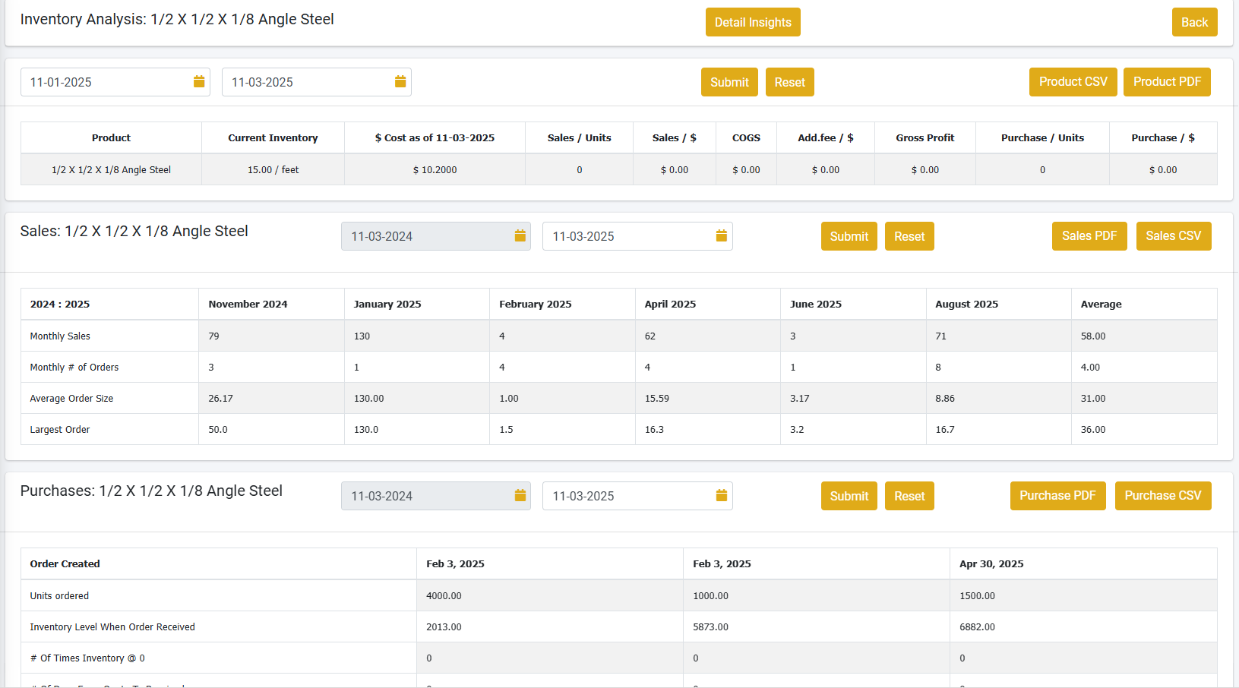This screenshot has height=688, width=1239.
Task: Download the Sales PDF
Action: point(1089,236)
